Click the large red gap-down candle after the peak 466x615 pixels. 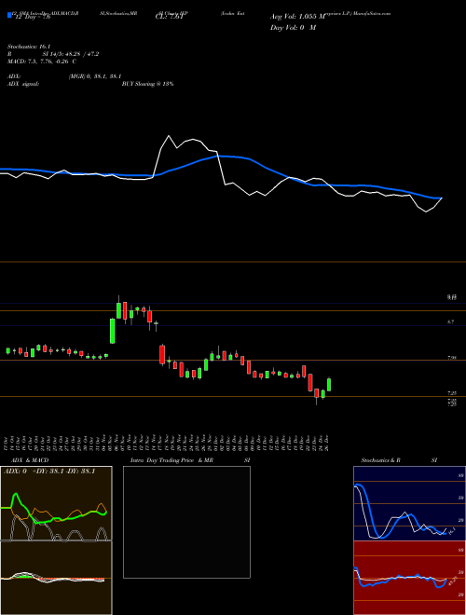pos(162,355)
